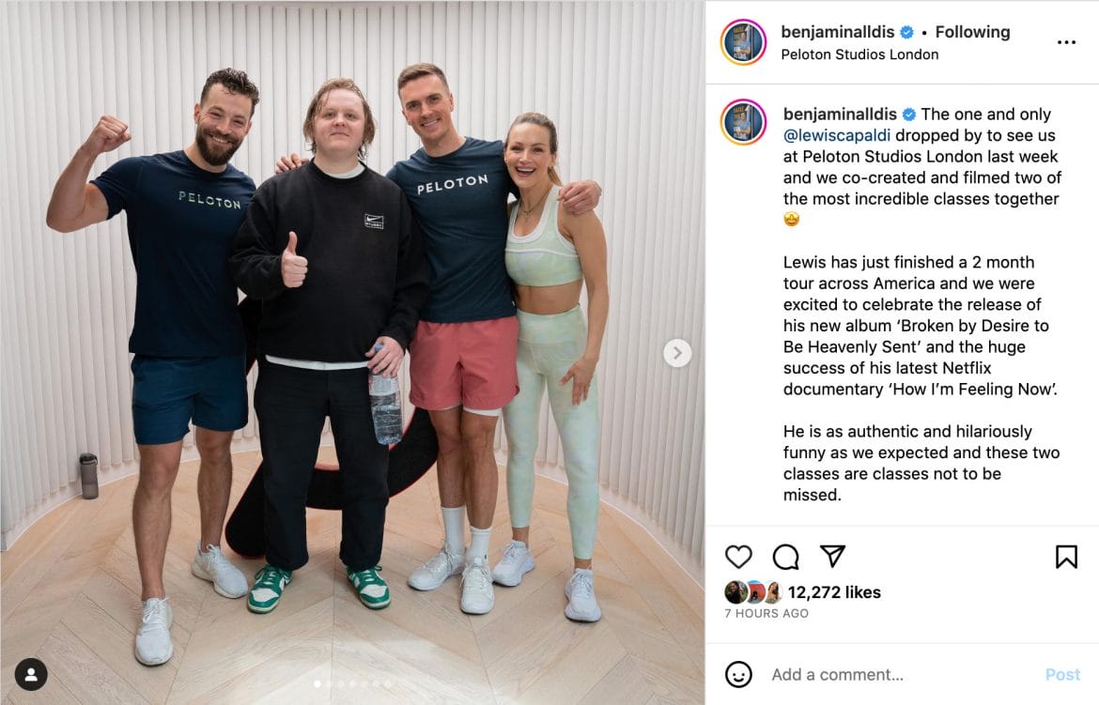Open the three-dot more options menu
The width and height of the screenshot is (1099, 705).
pyautogui.click(x=1066, y=43)
